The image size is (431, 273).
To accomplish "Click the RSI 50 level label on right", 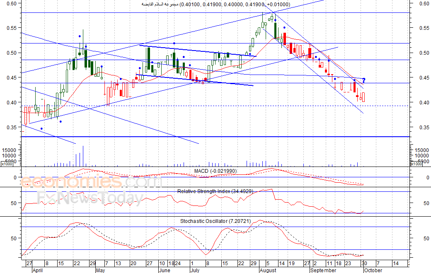I will pos(426,203).
